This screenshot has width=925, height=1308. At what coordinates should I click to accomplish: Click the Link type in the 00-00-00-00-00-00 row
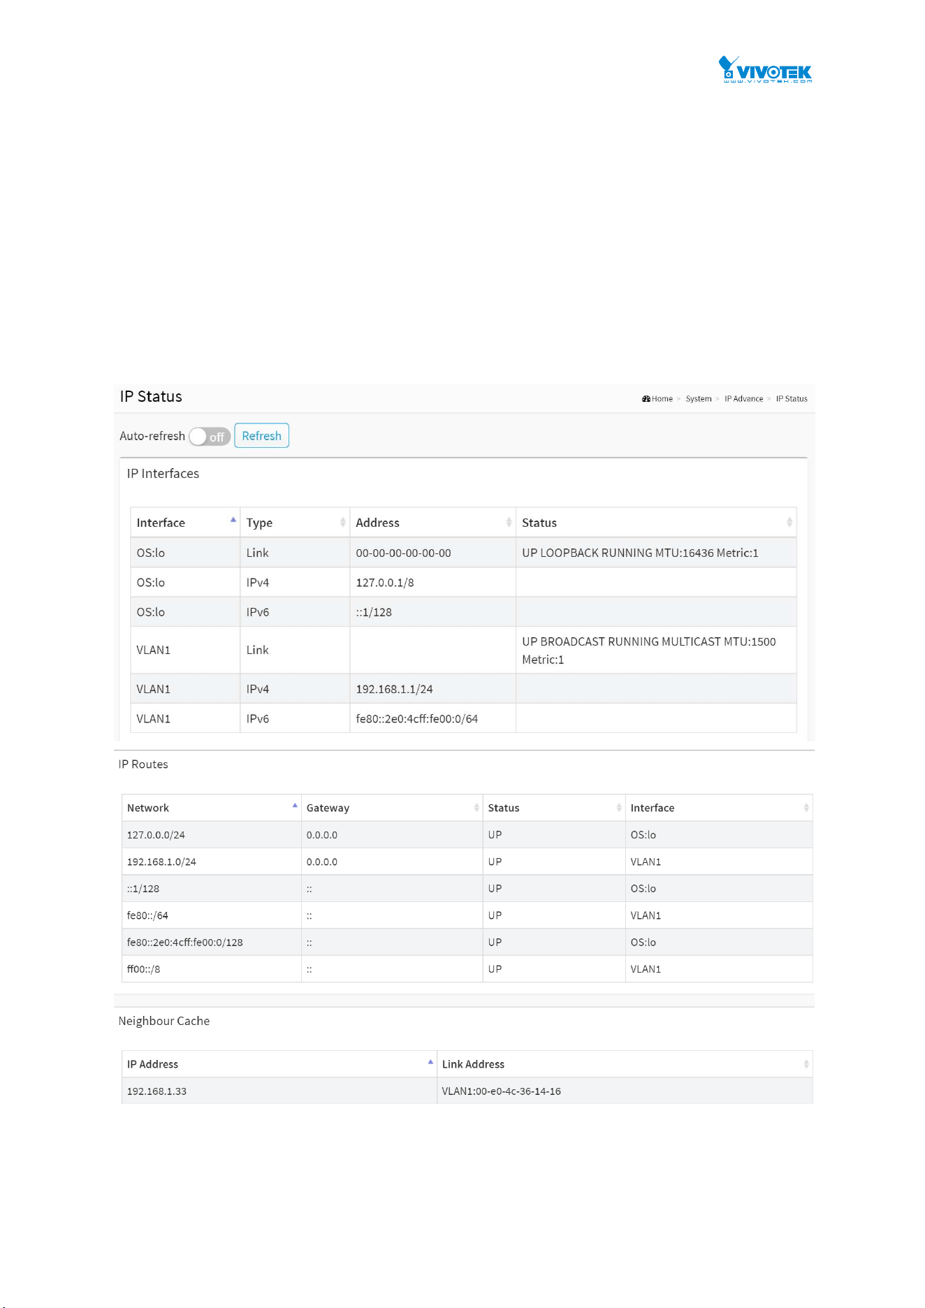(257, 553)
